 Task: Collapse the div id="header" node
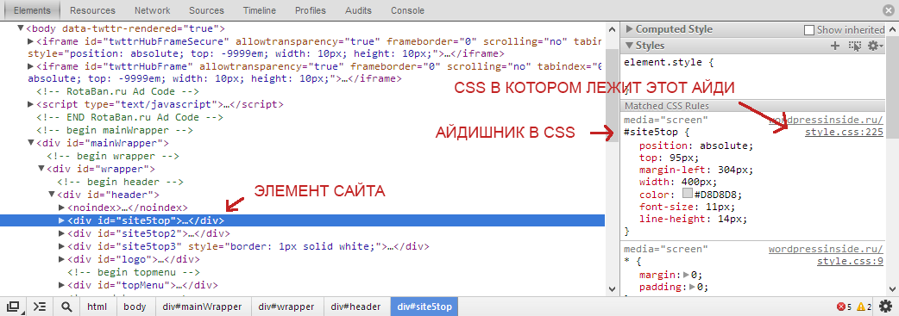[x=52, y=195]
